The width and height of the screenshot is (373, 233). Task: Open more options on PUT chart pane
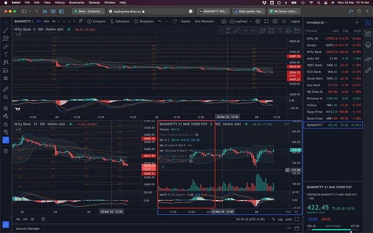[287, 124]
